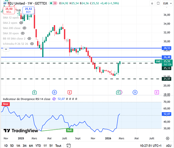Open the future blue dividend marker in May 2026
Image resolution: width=174 pixels, height=148 pixels.
pyautogui.click(x=135, y=92)
